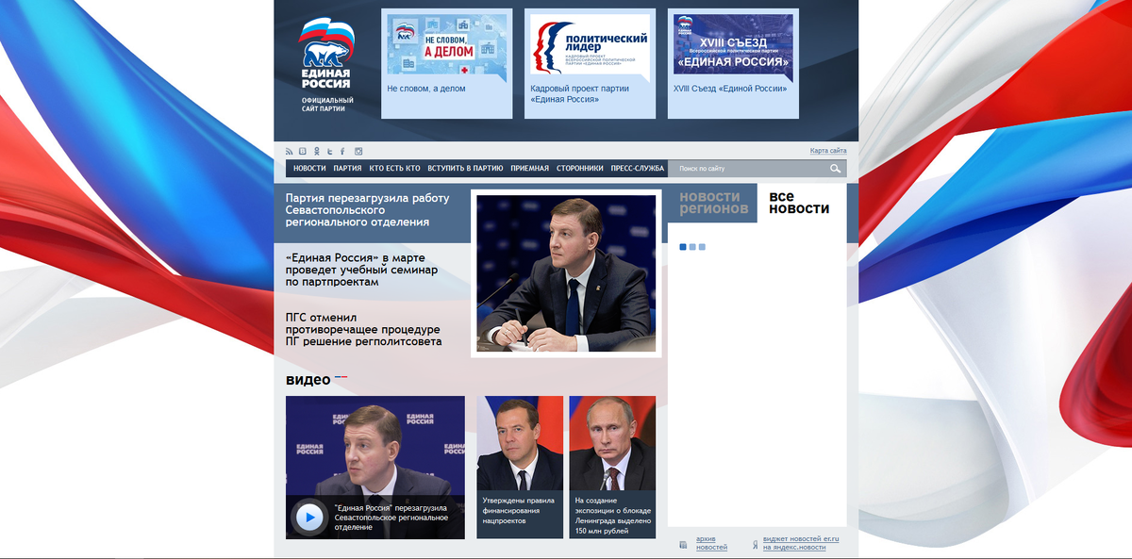Viewport: 1132px width, 559px height.
Task: Open the Сторонники menu item
Action: click(x=580, y=169)
